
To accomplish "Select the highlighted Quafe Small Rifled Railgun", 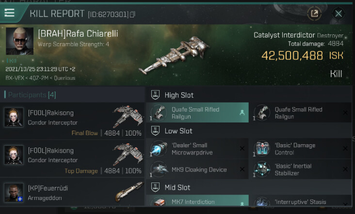I will [197, 113].
